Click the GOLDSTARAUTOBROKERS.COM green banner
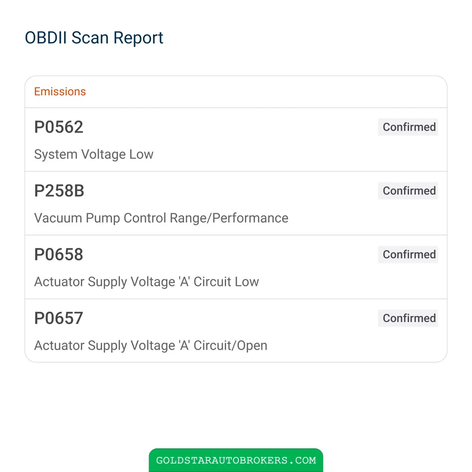Viewport: 472px width, 472px height. coord(236,460)
